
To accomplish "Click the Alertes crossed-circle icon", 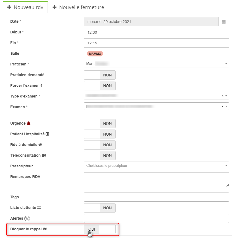I will point(27,219).
